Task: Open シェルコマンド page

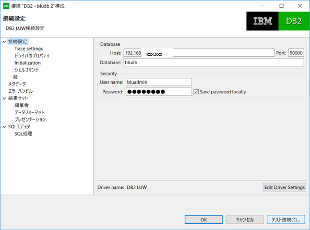Action: click(x=27, y=70)
